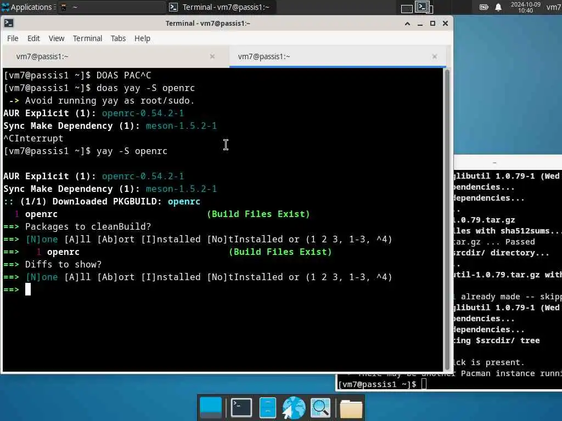Open the Help menu
This screenshot has height=421, width=562.
point(142,38)
